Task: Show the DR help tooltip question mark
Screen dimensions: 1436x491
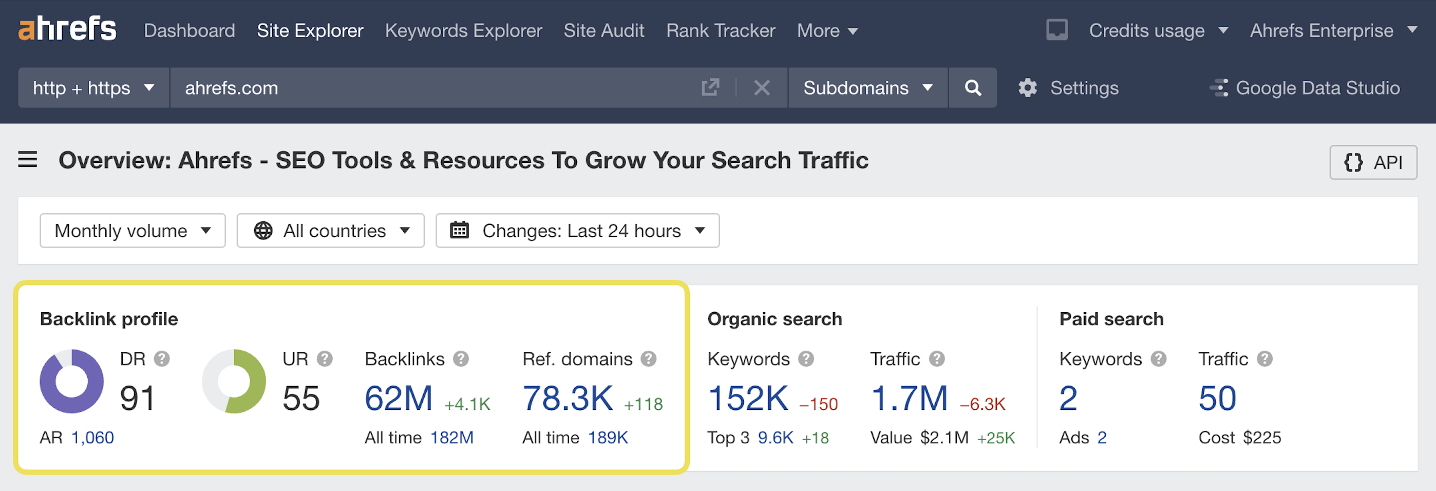Action: [x=163, y=359]
